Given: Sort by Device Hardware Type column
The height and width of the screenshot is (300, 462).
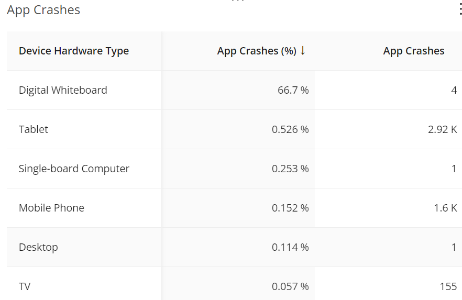Looking at the screenshot, I should tap(74, 51).
